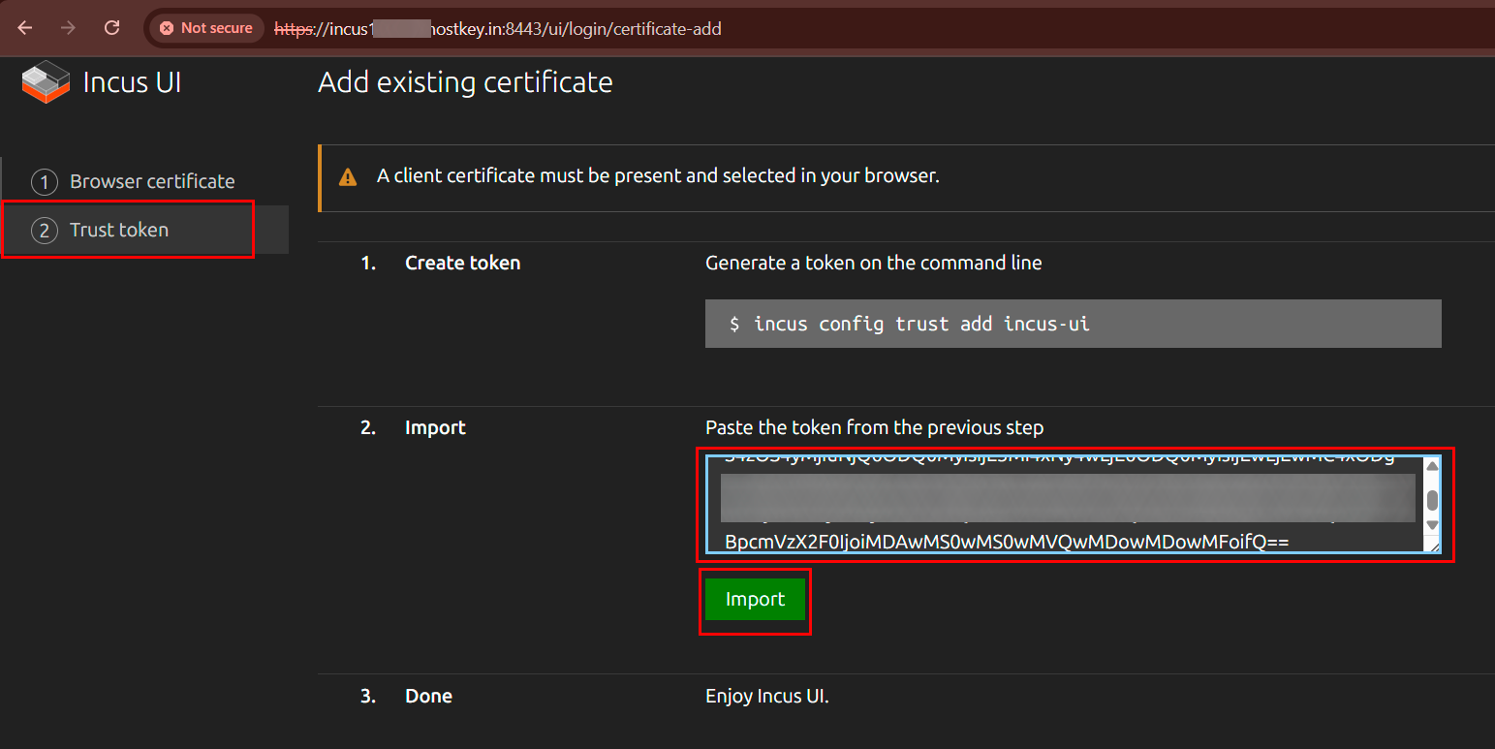The image size is (1495, 749).
Task: Click the token textarea scrollbar down arrow
Action: pos(1431,525)
